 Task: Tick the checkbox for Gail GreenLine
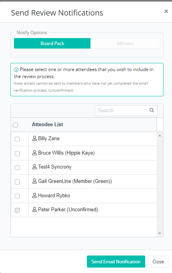pos(17,182)
